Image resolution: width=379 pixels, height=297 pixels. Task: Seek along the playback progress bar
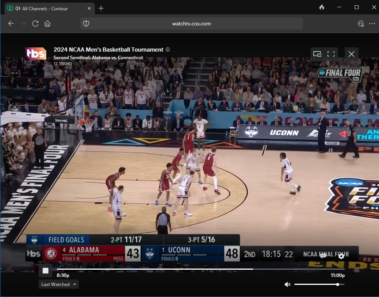201,269
